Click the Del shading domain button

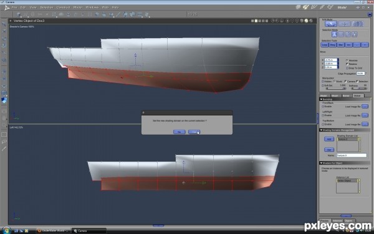pyautogui.click(x=329, y=150)
